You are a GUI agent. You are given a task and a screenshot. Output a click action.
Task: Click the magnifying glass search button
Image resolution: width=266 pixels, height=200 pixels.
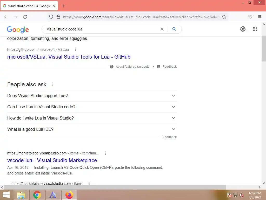click(x=174, y=29)
